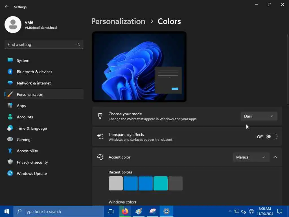The width and height of the screenshot is (289, 217).
Task: Click the Time & language globe clock icon
Action: point(10,128)
